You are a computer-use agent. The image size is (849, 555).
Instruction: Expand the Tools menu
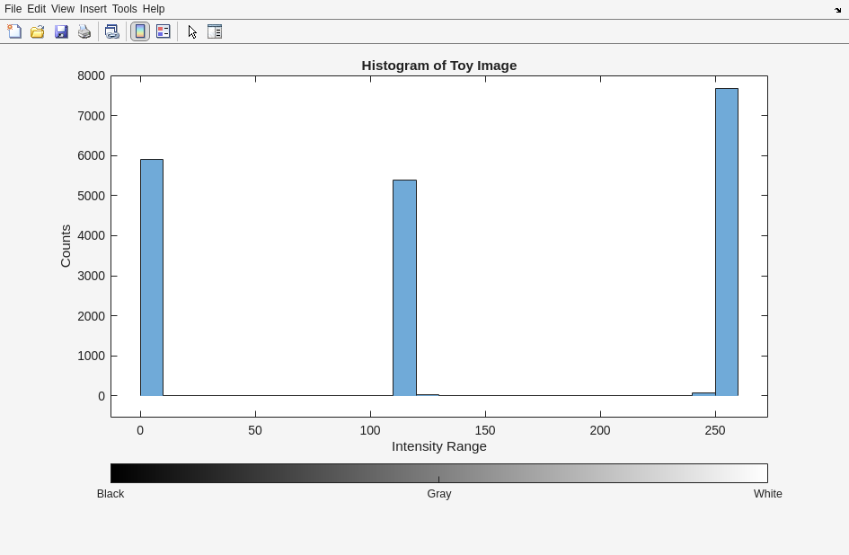(124, 9)
